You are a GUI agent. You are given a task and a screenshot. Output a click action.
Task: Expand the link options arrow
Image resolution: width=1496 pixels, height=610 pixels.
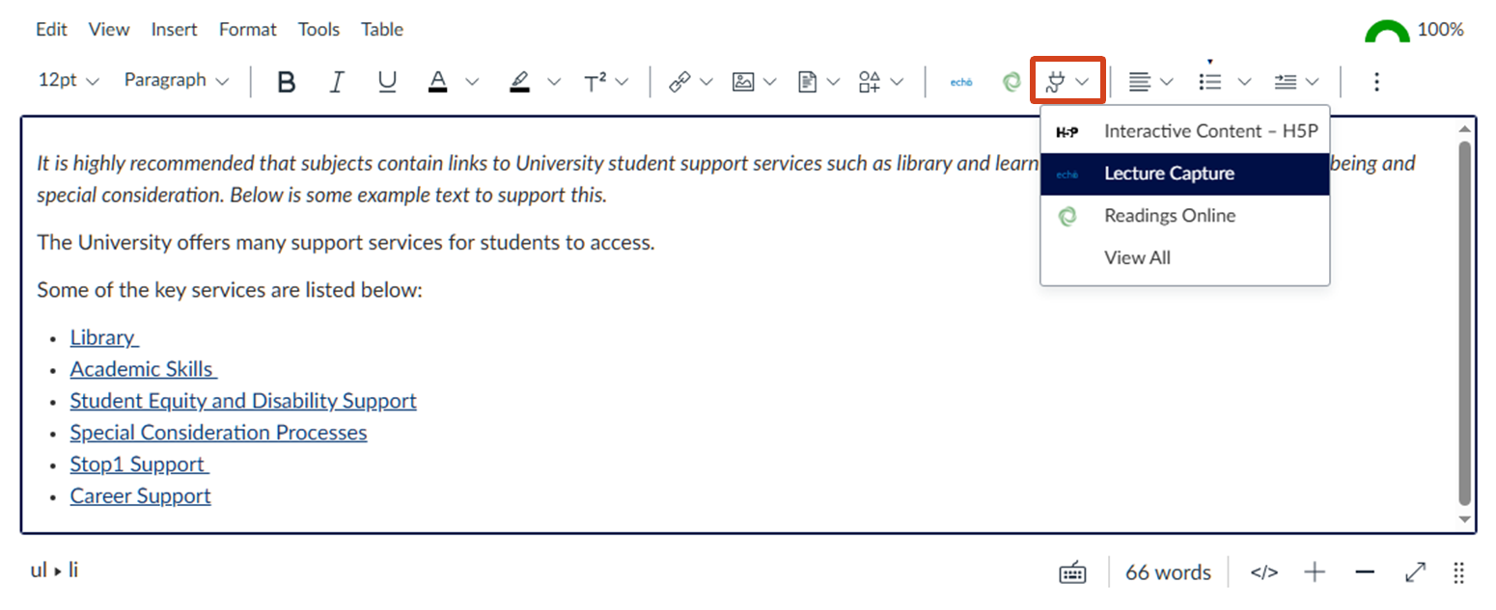tap(706, 82)
